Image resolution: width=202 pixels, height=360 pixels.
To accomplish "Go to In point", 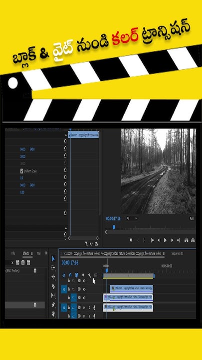I will tap(152, 240).
